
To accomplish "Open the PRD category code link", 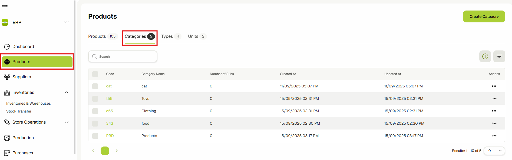I will point(110,136).
